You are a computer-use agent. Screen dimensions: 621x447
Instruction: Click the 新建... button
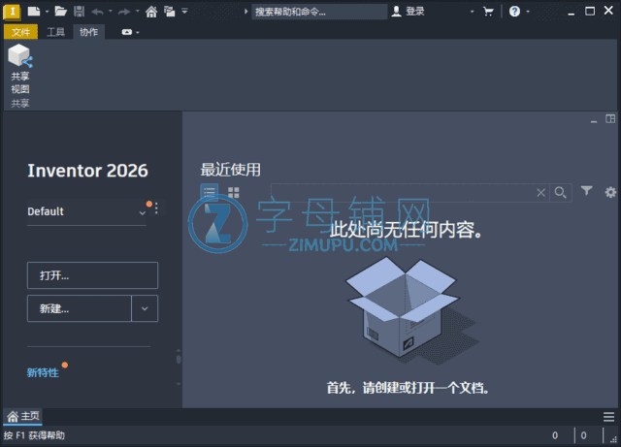tap(80, 308)
